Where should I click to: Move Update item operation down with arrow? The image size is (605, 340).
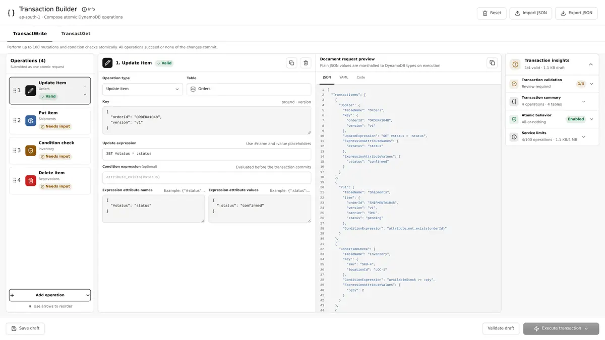85,94
